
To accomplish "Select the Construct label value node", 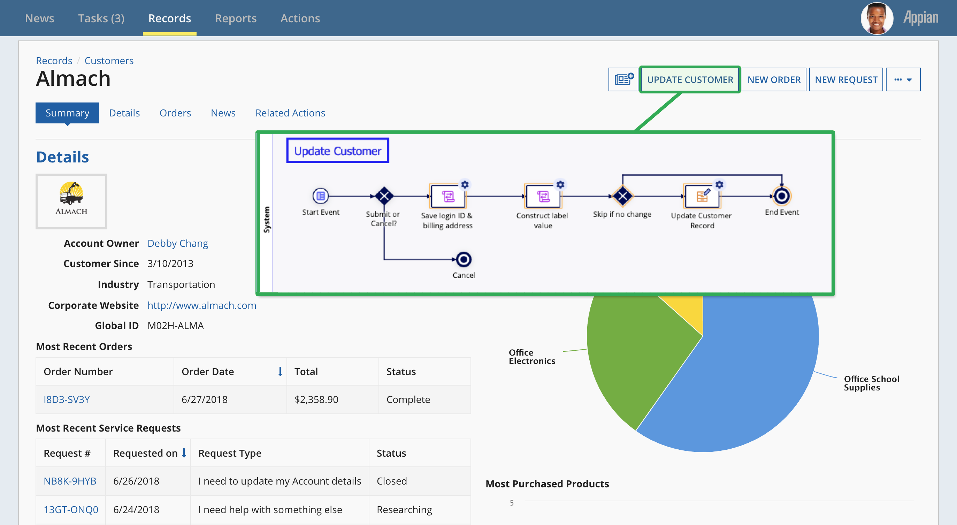I will point(543,196).
